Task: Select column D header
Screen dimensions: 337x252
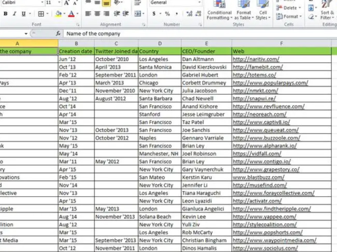Action: [x=160, y=43]
